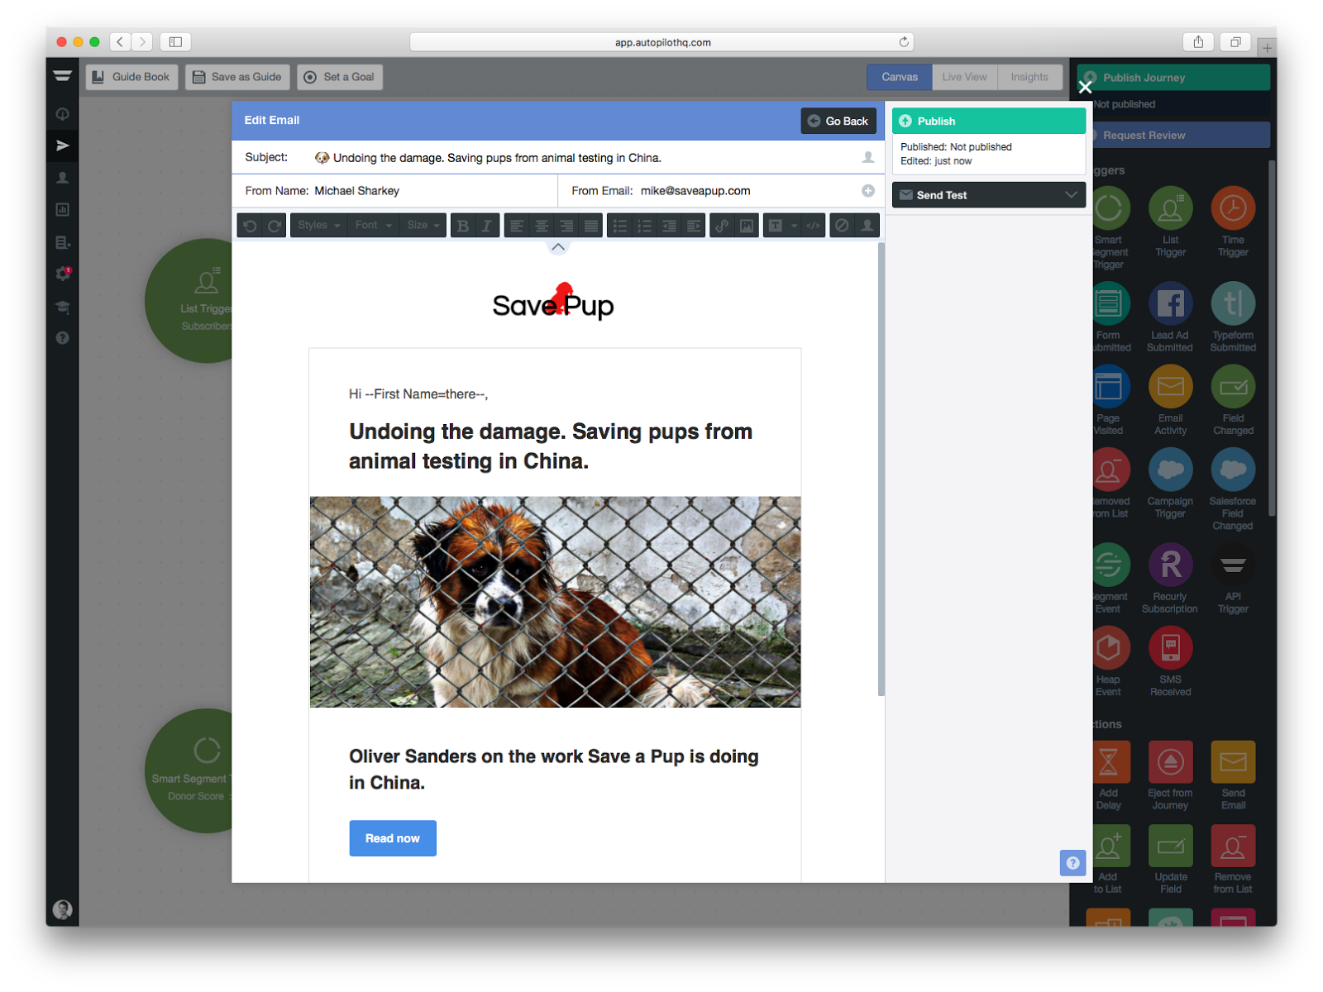The width and height of the screenshot is (1323, 992).
Task: Expand the text box dropdown arrow
Action: (x=794, y=226)
